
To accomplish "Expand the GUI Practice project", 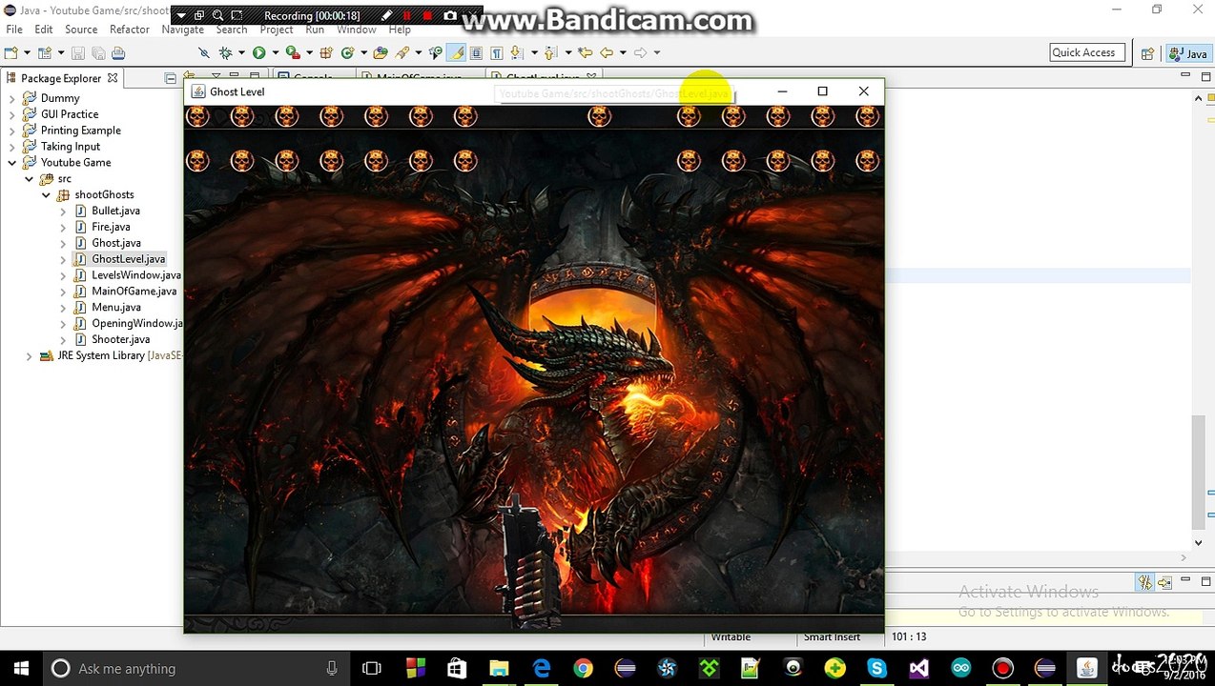I will point(11,114).
